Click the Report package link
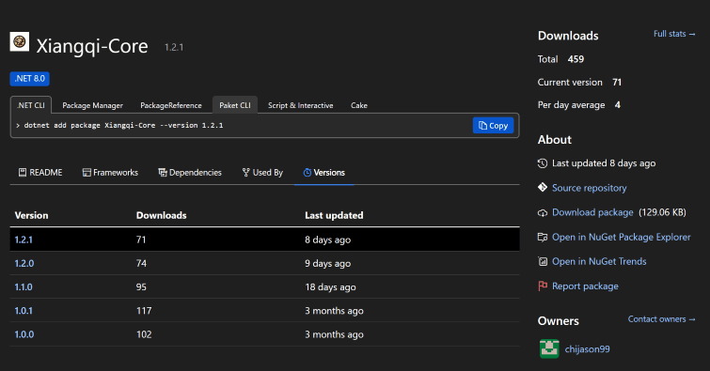The height and width of the screenshot is (371, 710). click(x=585, y=286)
